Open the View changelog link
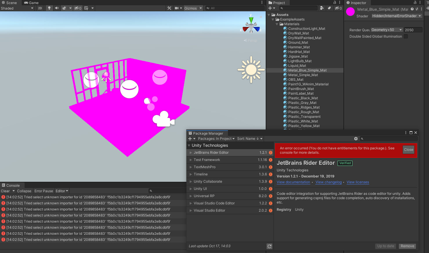This screenshot has height=253, width=429. (x=328, y=182)
